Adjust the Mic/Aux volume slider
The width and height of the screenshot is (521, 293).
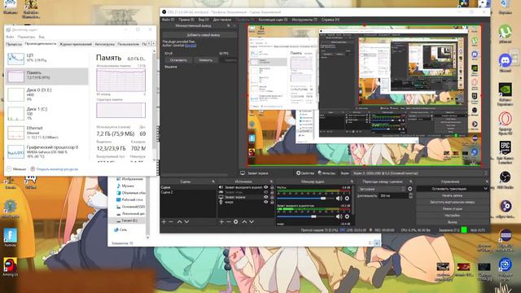304,199
